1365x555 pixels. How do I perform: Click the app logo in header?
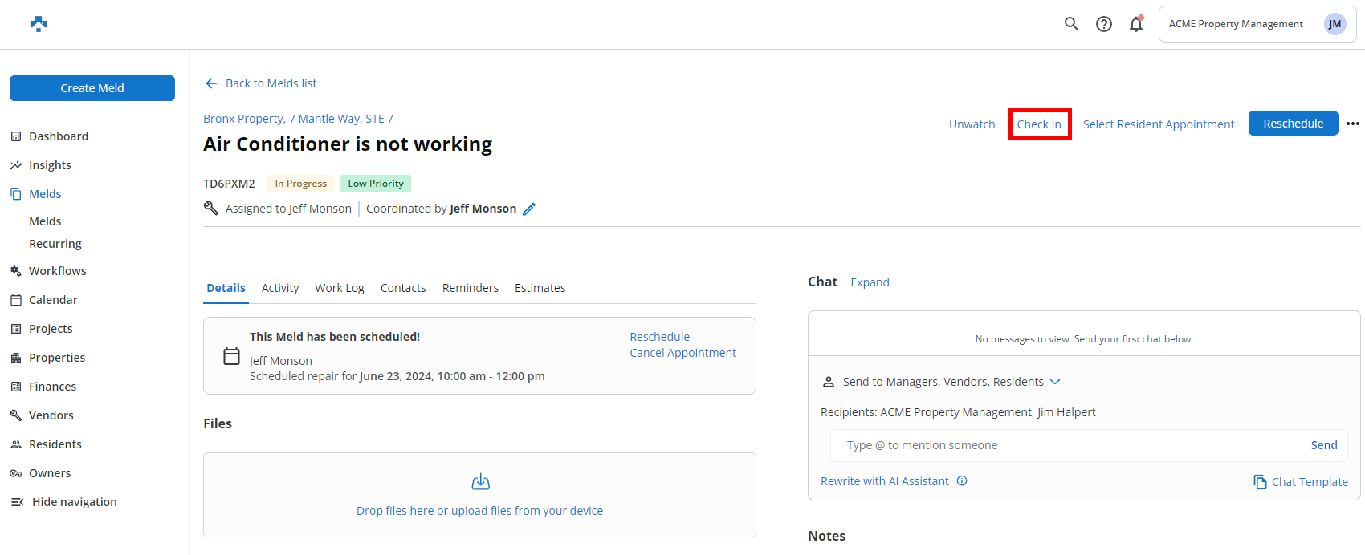pos(39,24)
